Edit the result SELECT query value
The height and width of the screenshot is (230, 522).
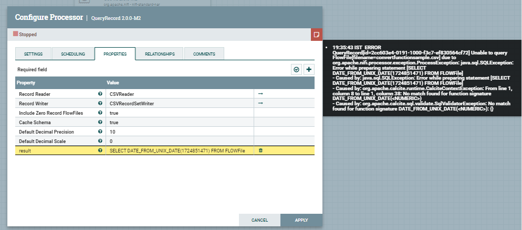[180, 151]
